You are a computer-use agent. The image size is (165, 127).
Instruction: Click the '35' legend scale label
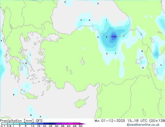pyautogui.click(x=62, y=126)
